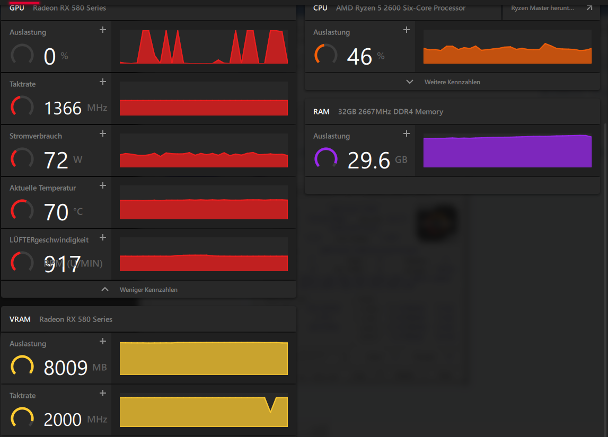The image size is (608, 437).
Task: Click the plus icon beside CPU Auslastung
Action: point(407,30)
